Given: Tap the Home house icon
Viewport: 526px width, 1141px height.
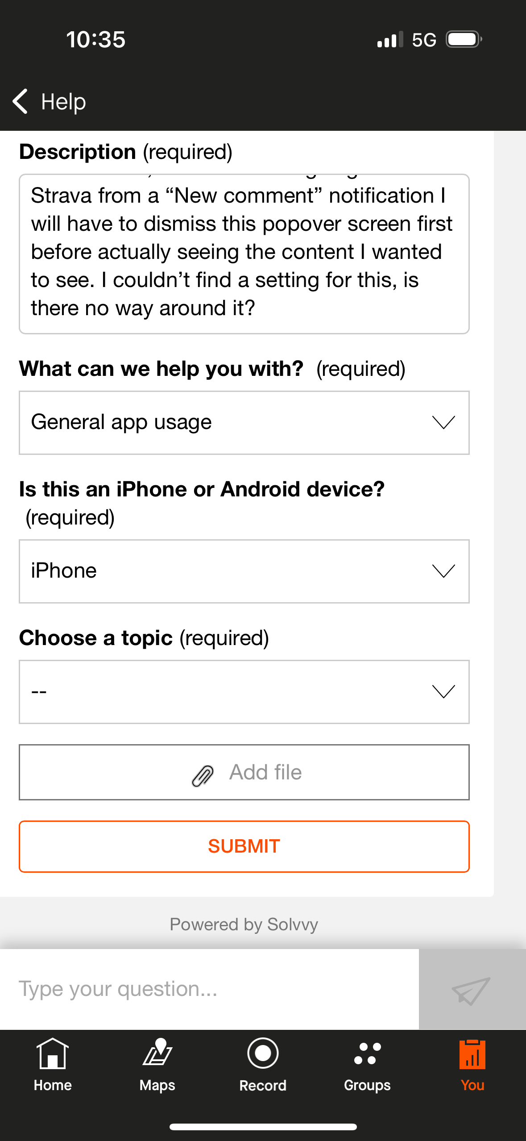Looking at the screenshot, I should coord(53,1054).
